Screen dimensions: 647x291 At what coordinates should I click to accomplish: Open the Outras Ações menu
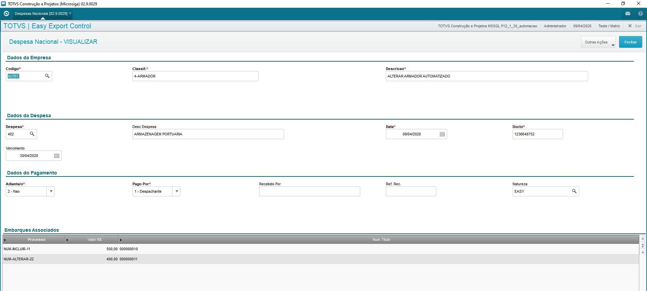pos(598,42)
